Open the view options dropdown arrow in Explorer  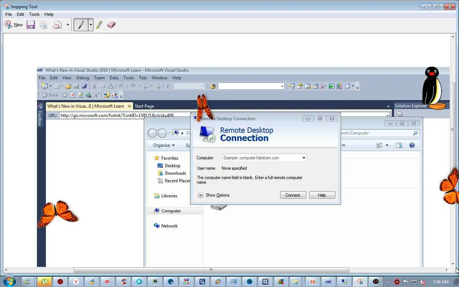click(387, 145)
